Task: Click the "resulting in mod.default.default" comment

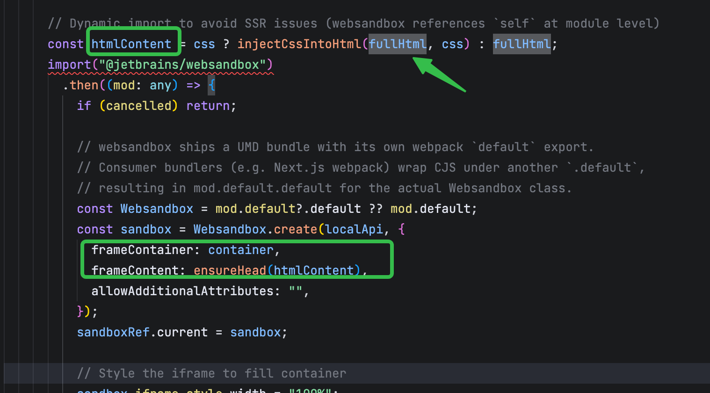Action: point(325,188)
